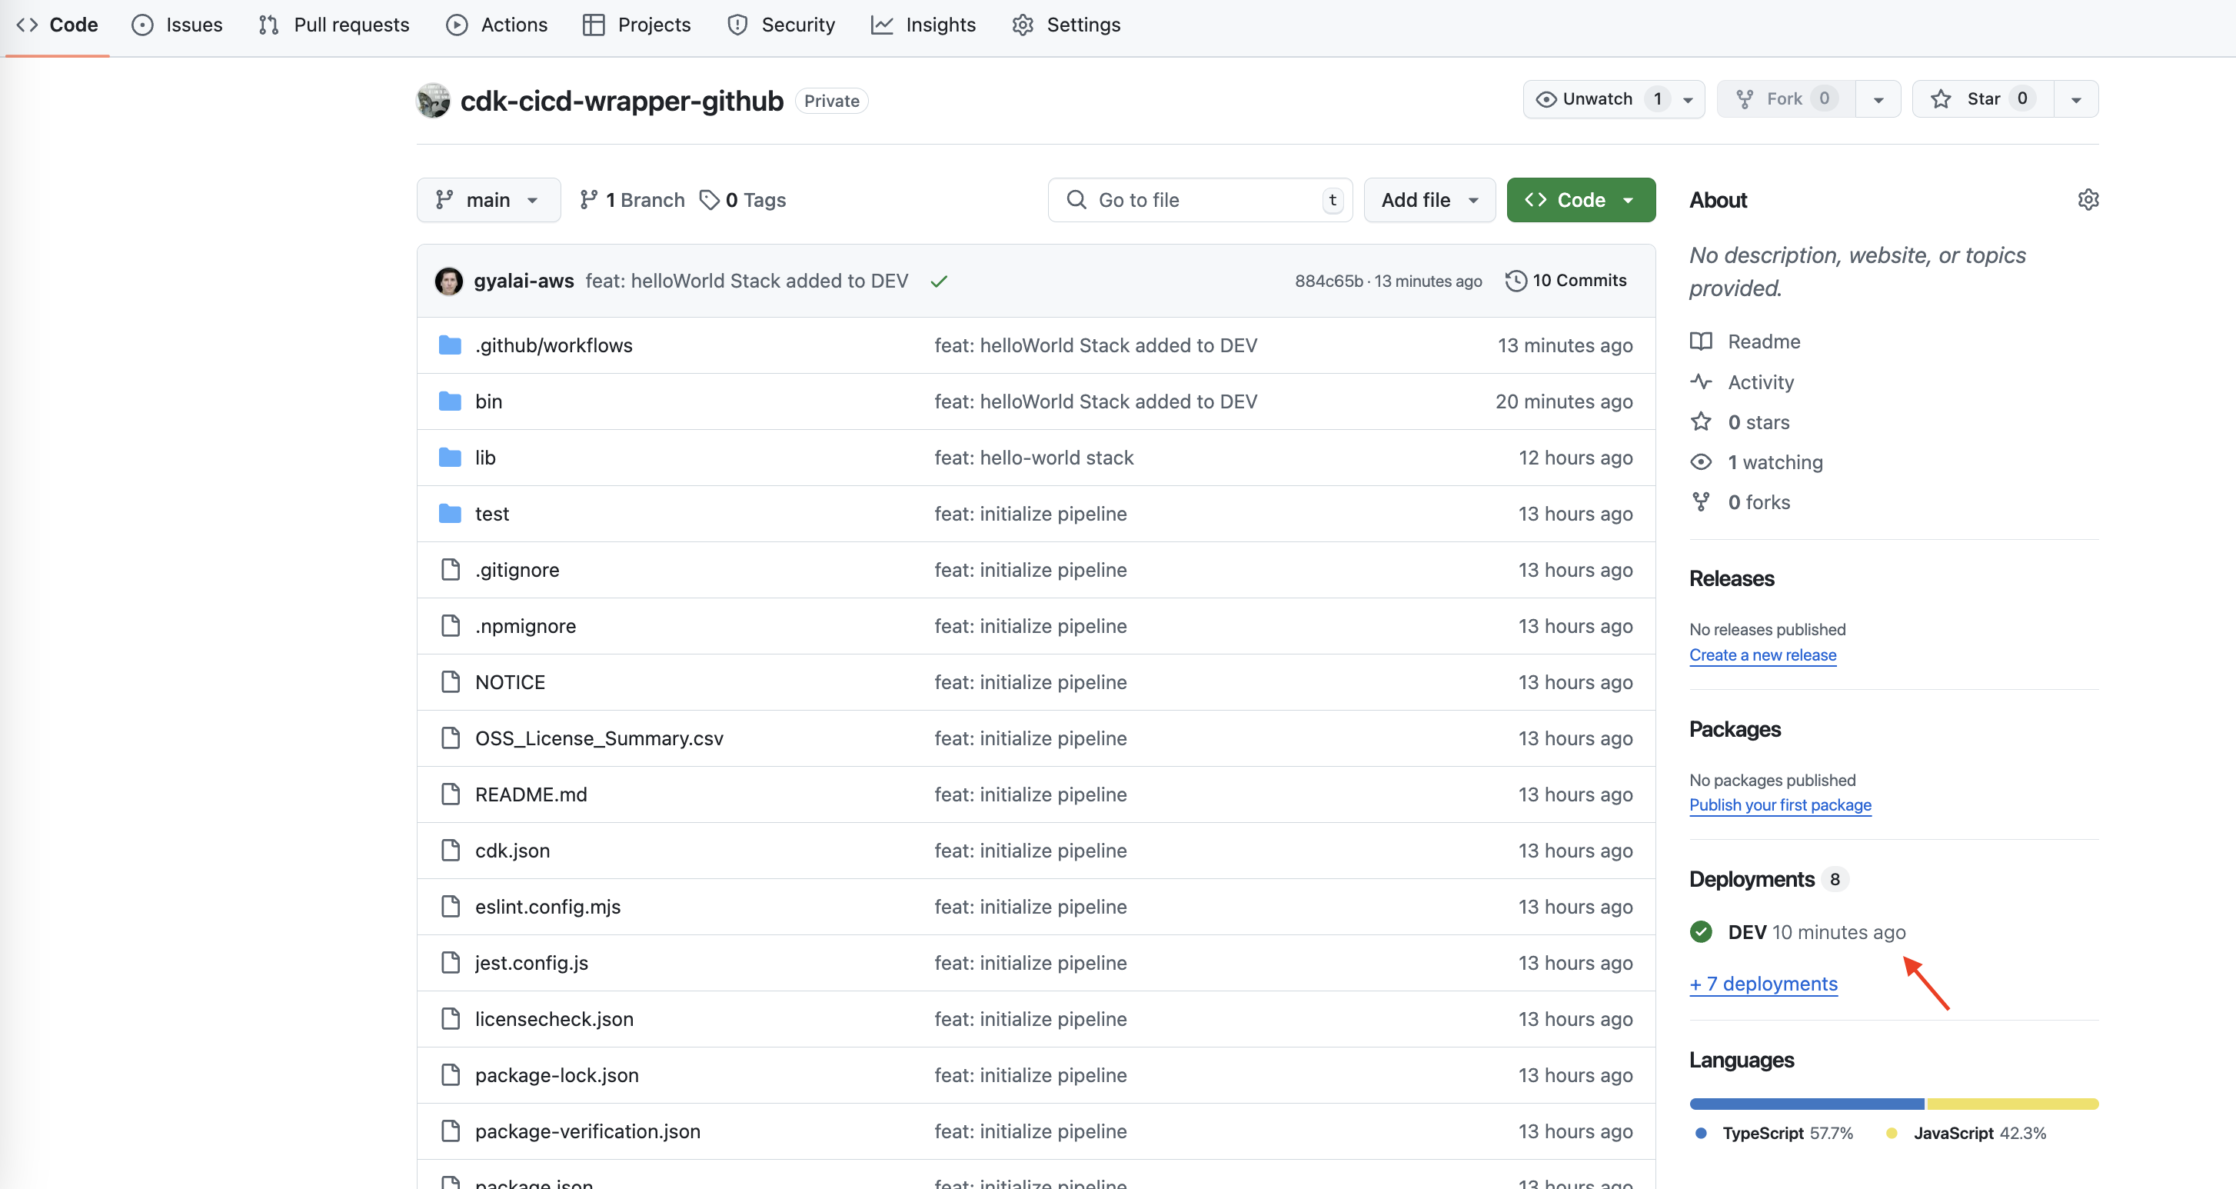Open the package-verification.json file
Screen dimensions: 2236x1189
(587, 1131)
